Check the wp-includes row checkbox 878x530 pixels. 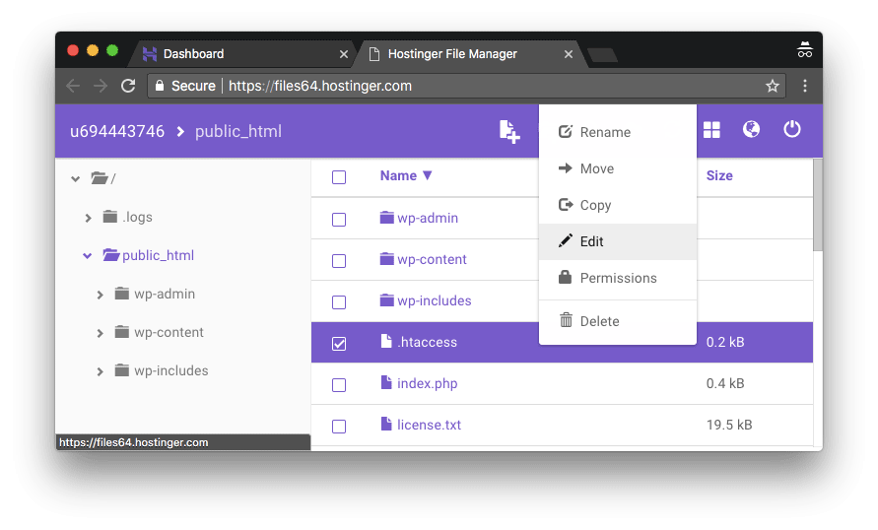[x=339, y=302]
